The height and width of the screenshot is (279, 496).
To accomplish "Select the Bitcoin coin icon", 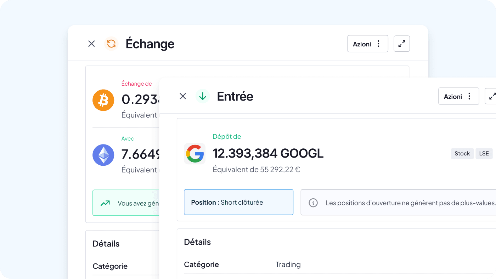I will tap(103, 100).
